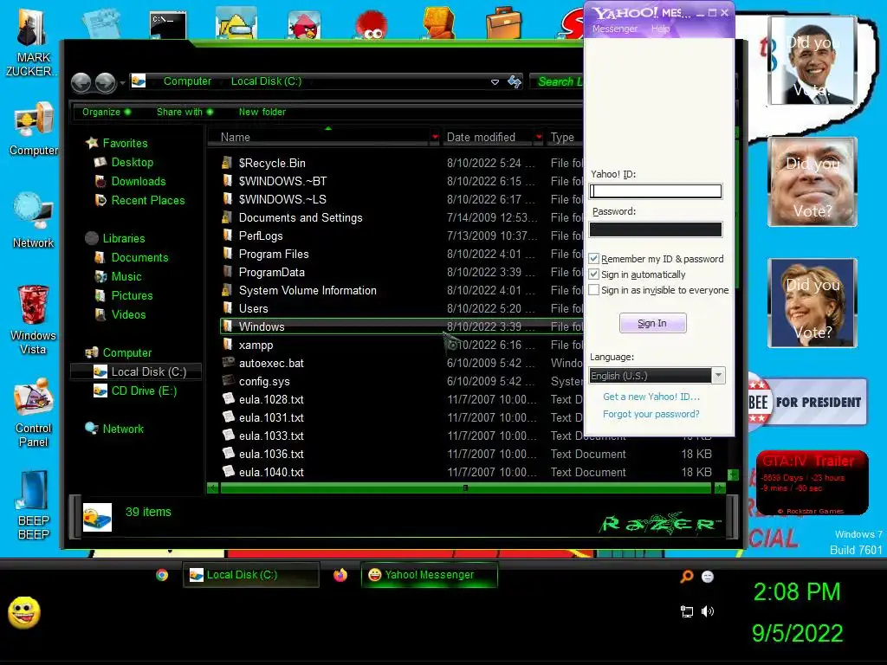Image resolution: width=887 pixels, height=665 pixels.
Task: Click the smiley Start button
Action: pyautogui.click(x=23, y=612)
